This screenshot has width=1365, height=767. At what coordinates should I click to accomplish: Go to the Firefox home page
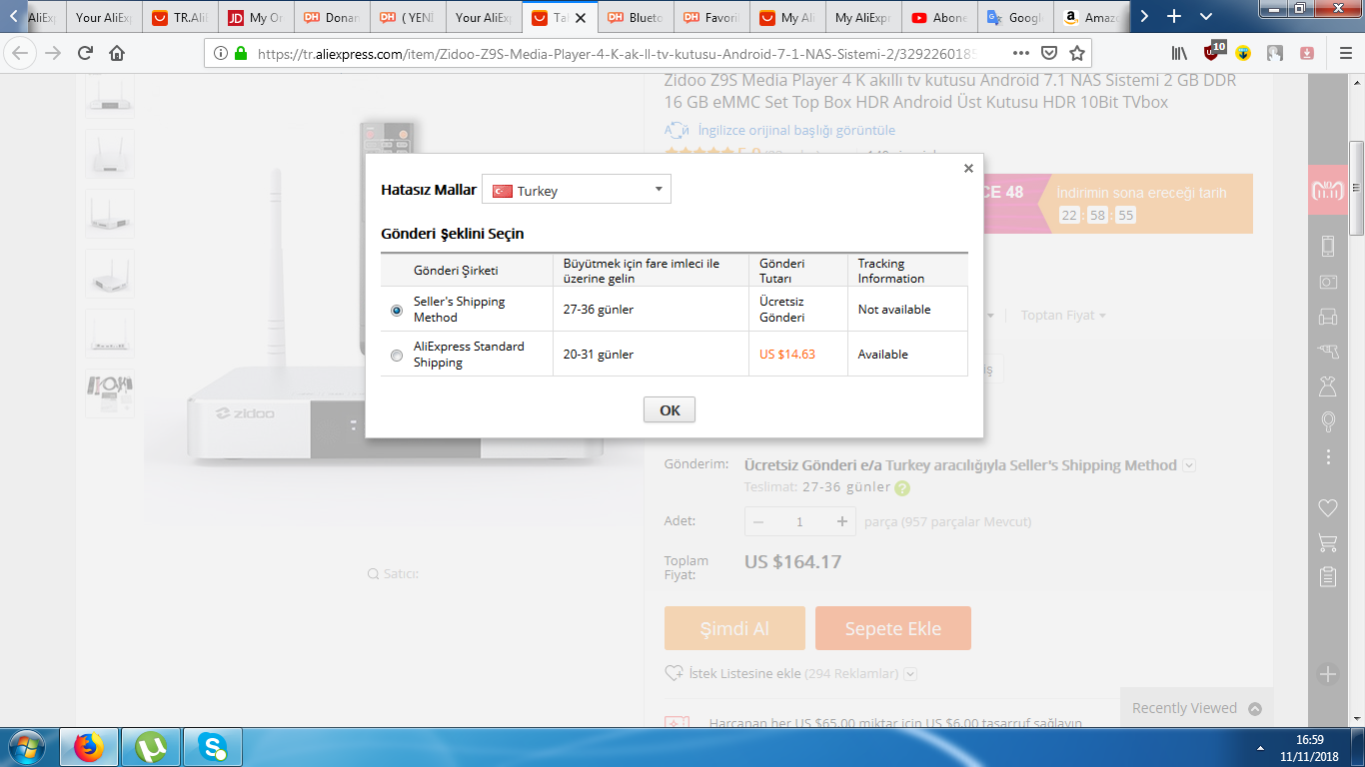(117, 53)
